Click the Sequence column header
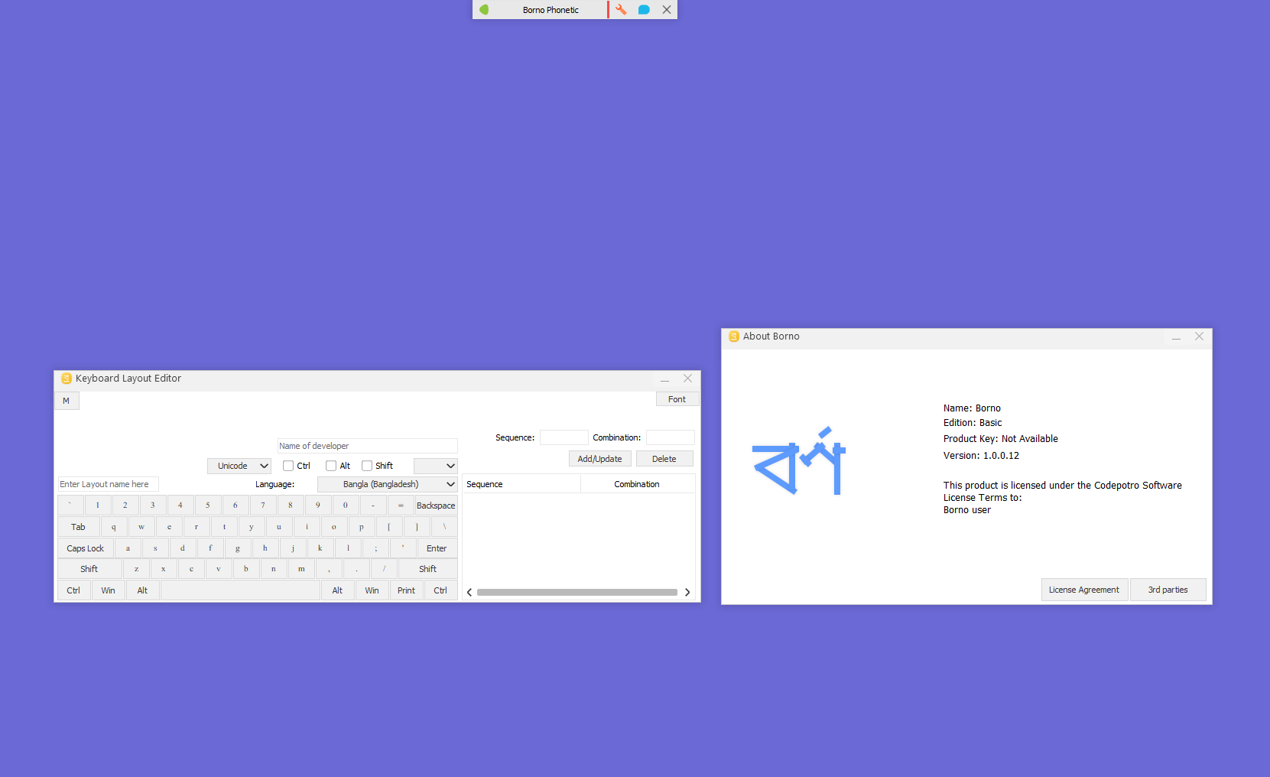The width and height of the screenshot is (1270, 777). click(521, 484)
